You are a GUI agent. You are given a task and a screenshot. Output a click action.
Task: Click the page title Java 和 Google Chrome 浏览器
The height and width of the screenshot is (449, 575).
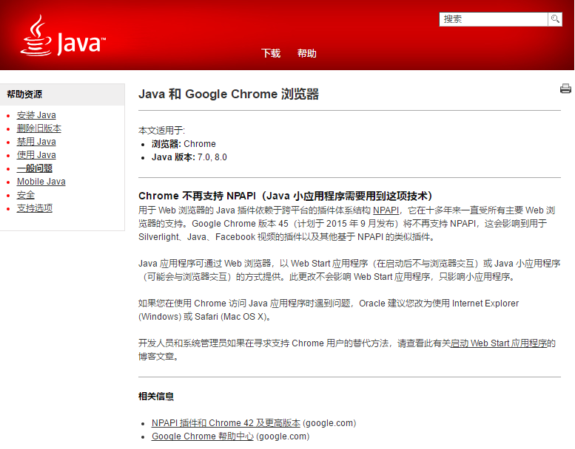pyautogui.click(x=229, y=94)
